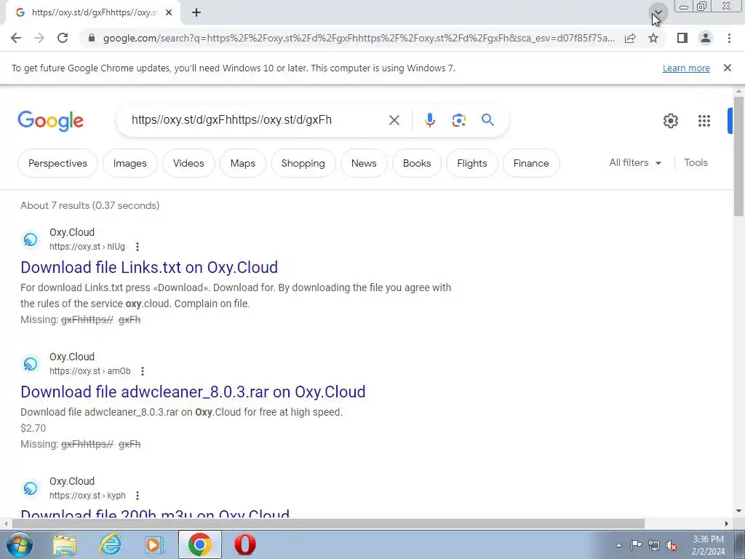The width and height of the screenshot is (745, 559).
Task: Open Google quick settings gear
Action: click(670, 121)
